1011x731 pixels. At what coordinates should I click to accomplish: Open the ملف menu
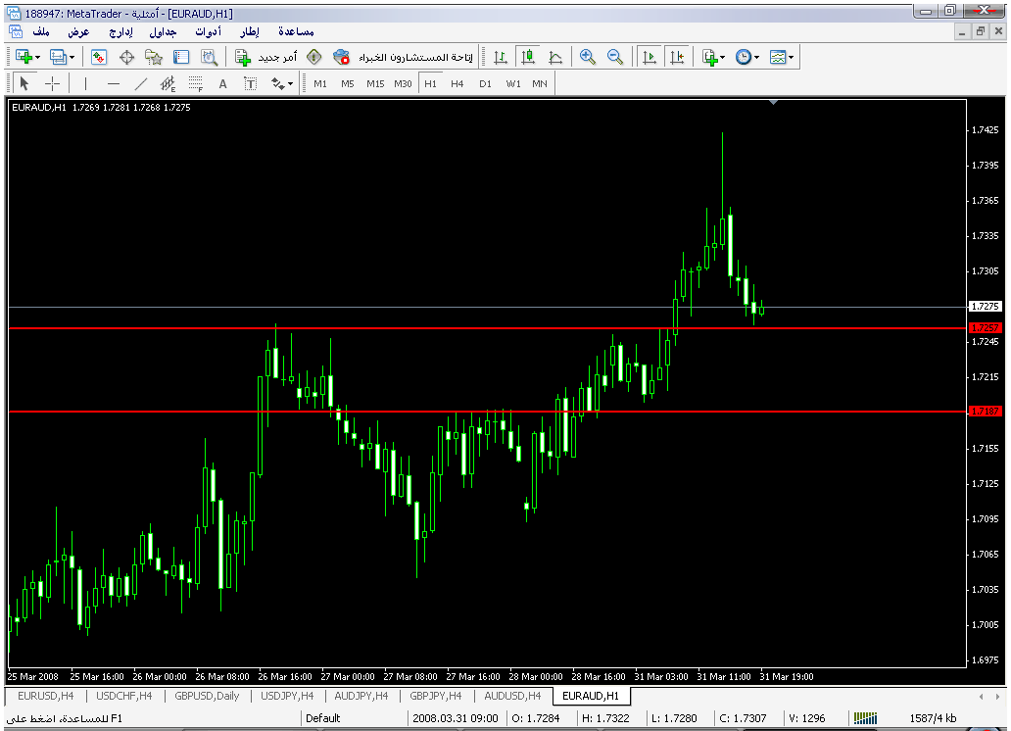[x=41, y=32]
